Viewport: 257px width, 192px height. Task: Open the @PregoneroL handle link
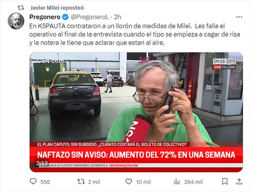[x=89, y=17]
